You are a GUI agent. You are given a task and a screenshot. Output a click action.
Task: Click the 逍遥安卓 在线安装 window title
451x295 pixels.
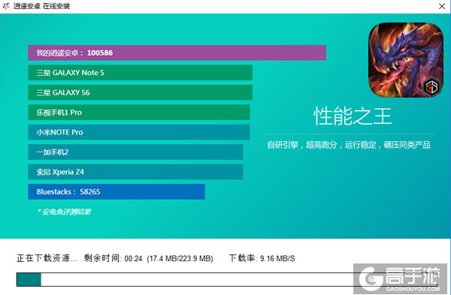[41, 6]
